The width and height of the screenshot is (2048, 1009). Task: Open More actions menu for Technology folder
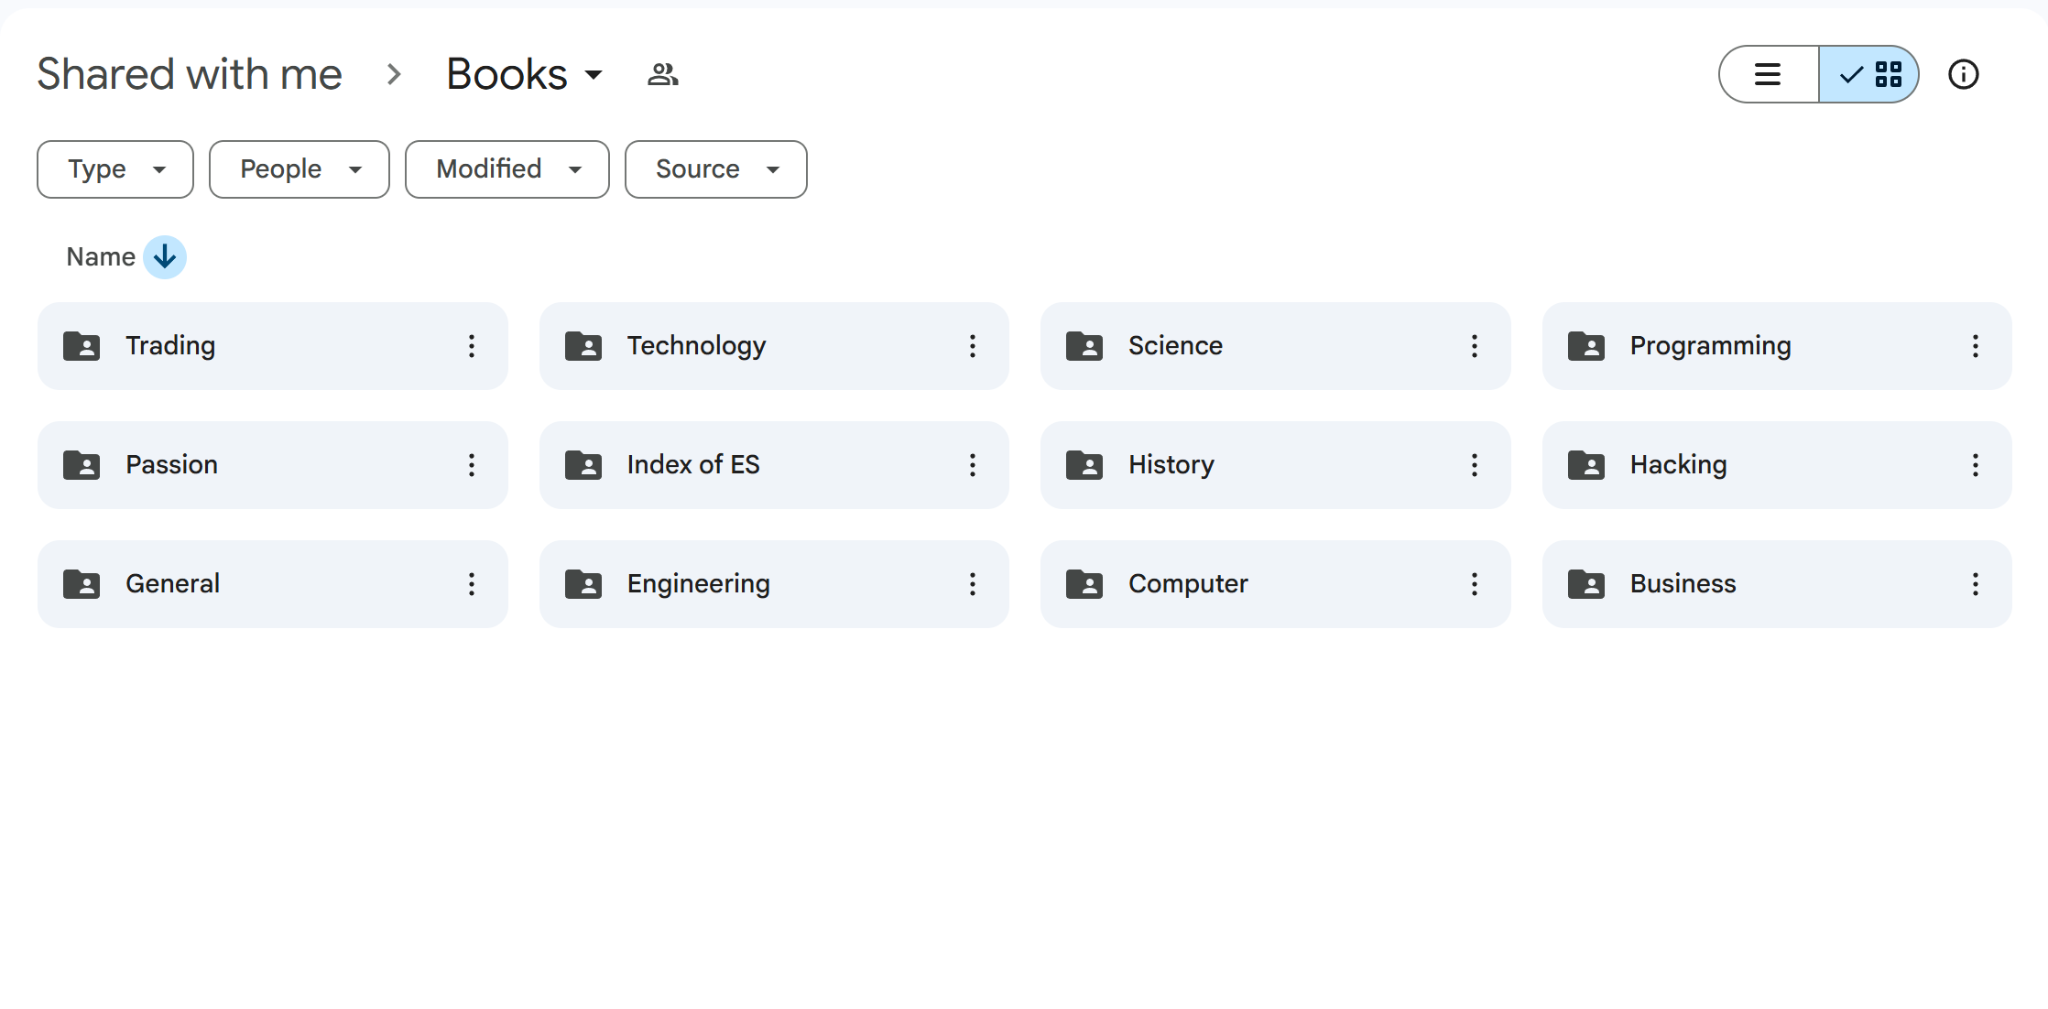tap(972, 346)
